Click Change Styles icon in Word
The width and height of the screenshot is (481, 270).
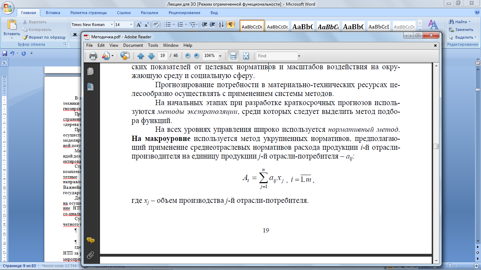pyautogui.click(x=433, y=25)
